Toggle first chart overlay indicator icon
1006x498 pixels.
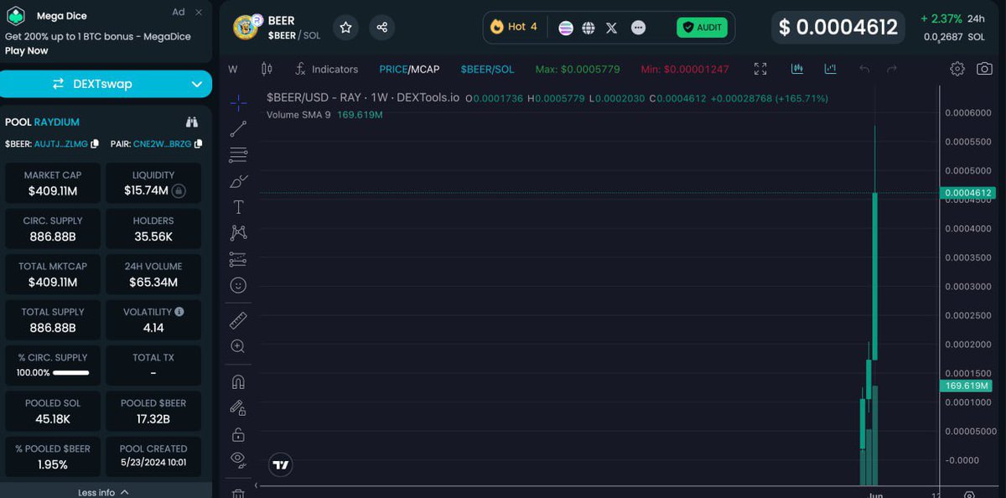tap(797, 69)
